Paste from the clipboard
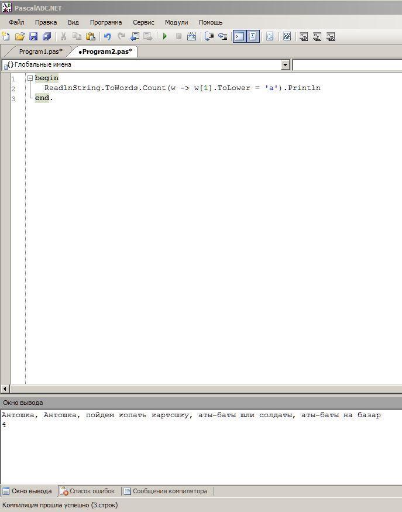 [x=91, y=36]
